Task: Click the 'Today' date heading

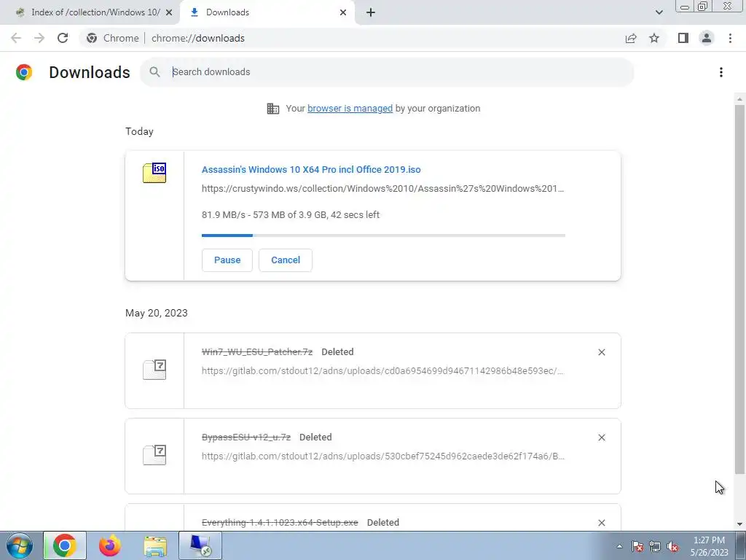Action: [139, 131]
